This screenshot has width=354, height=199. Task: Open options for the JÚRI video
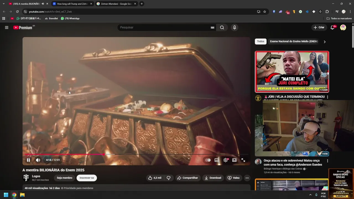click(327, 97)
